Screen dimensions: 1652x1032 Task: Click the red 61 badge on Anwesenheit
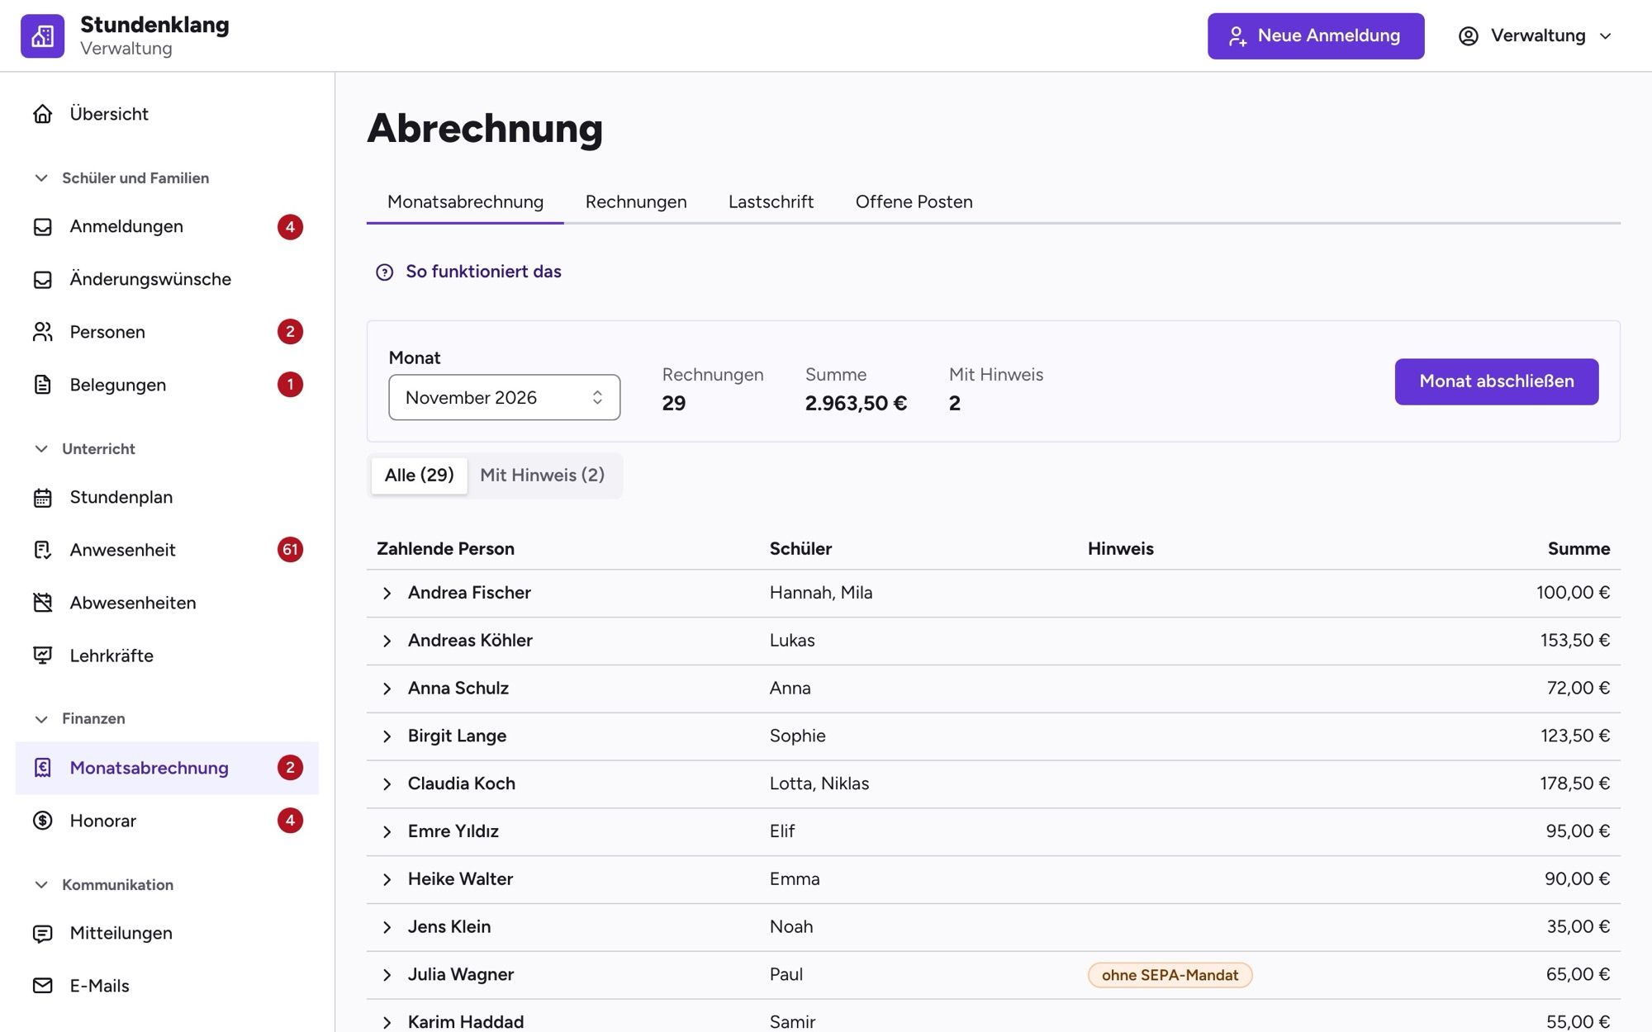(290, 550)
